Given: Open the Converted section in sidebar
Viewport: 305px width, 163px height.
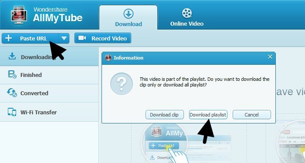Looking at the screenshot, I should coord(49,93).
